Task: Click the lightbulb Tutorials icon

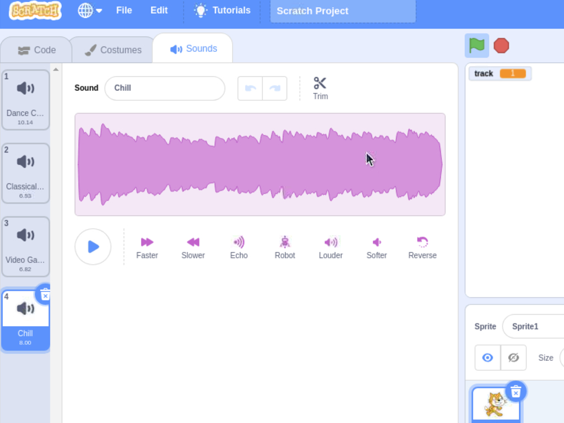Action: click(200, 10)
